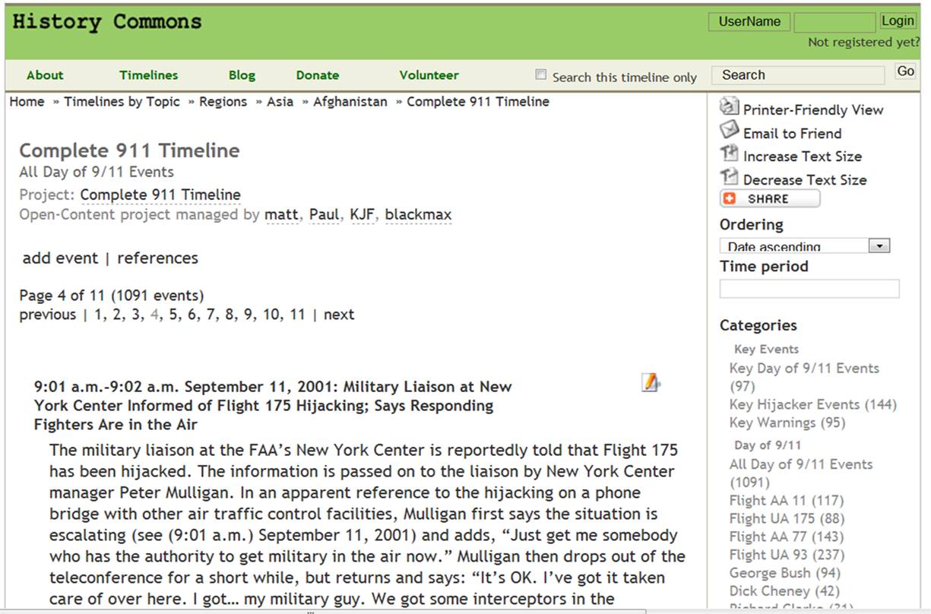Click the orange plus Share icon
The height and width of the screenshot is (614, 931).
pos(730,199)
